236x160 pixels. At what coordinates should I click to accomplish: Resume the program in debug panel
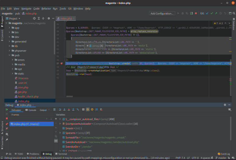(7, 109)
